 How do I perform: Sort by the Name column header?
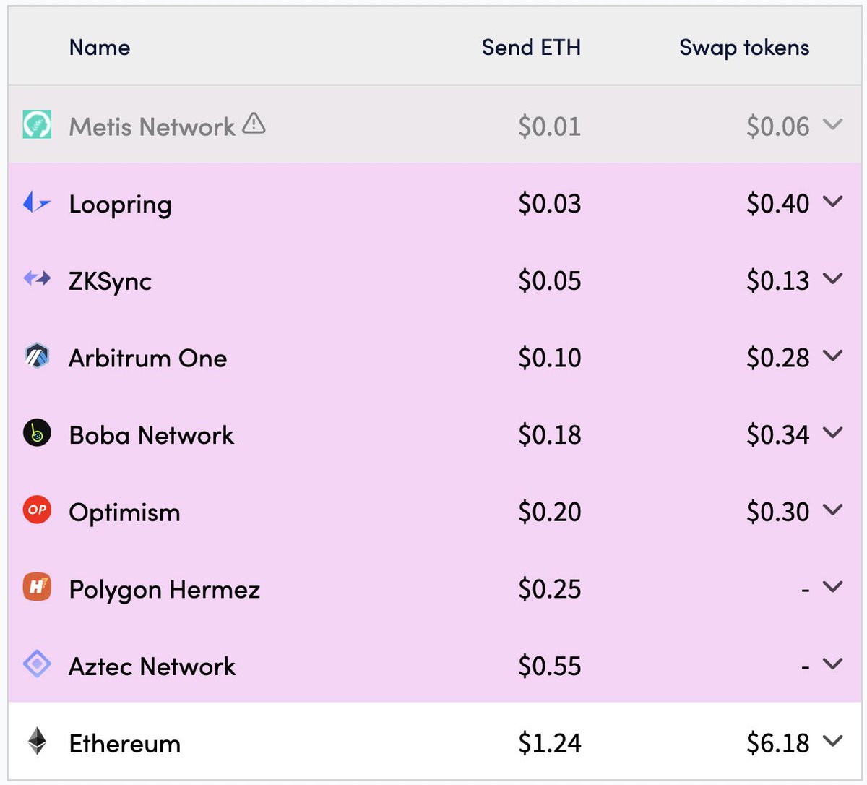point(100,48)
